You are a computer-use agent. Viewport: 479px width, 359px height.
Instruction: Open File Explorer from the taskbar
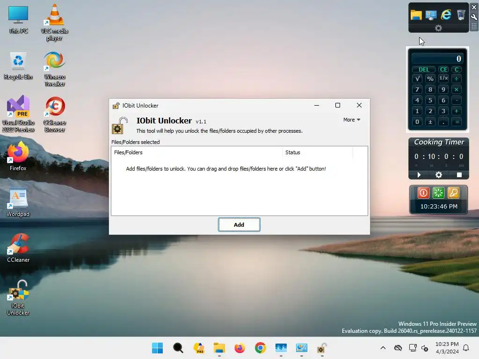219,348
